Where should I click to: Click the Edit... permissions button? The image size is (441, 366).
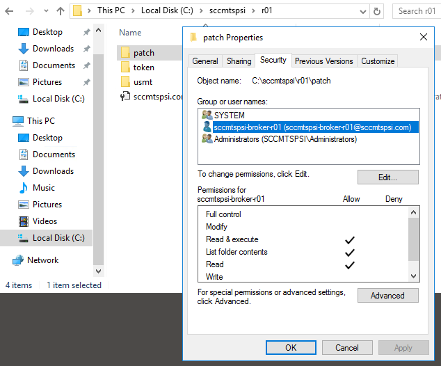[387, 177]
